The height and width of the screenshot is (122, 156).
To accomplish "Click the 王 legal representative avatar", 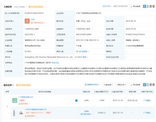I will (x=27, y=21).
